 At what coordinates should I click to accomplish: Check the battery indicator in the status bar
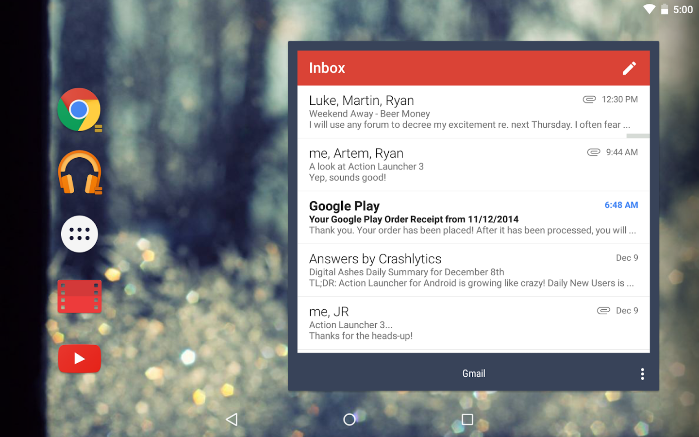coord(664,9)
